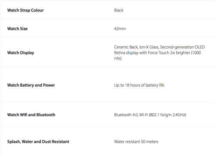Select the Watch Size label

pos(17,29)
